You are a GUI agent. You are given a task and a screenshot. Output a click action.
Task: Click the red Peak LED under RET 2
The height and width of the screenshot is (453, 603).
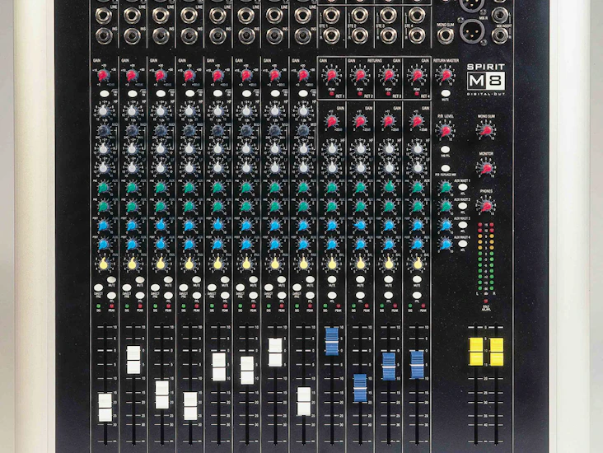click(360, 93)
